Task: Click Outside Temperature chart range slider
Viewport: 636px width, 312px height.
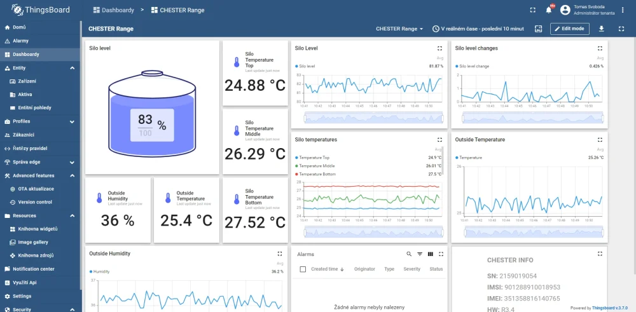Action: click(534, 232)
